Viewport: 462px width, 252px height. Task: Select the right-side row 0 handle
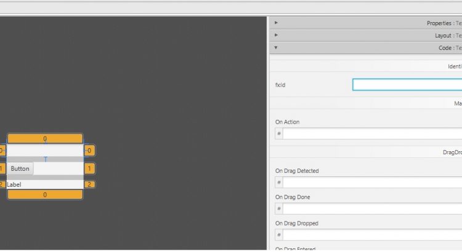(x=90, y=151)
